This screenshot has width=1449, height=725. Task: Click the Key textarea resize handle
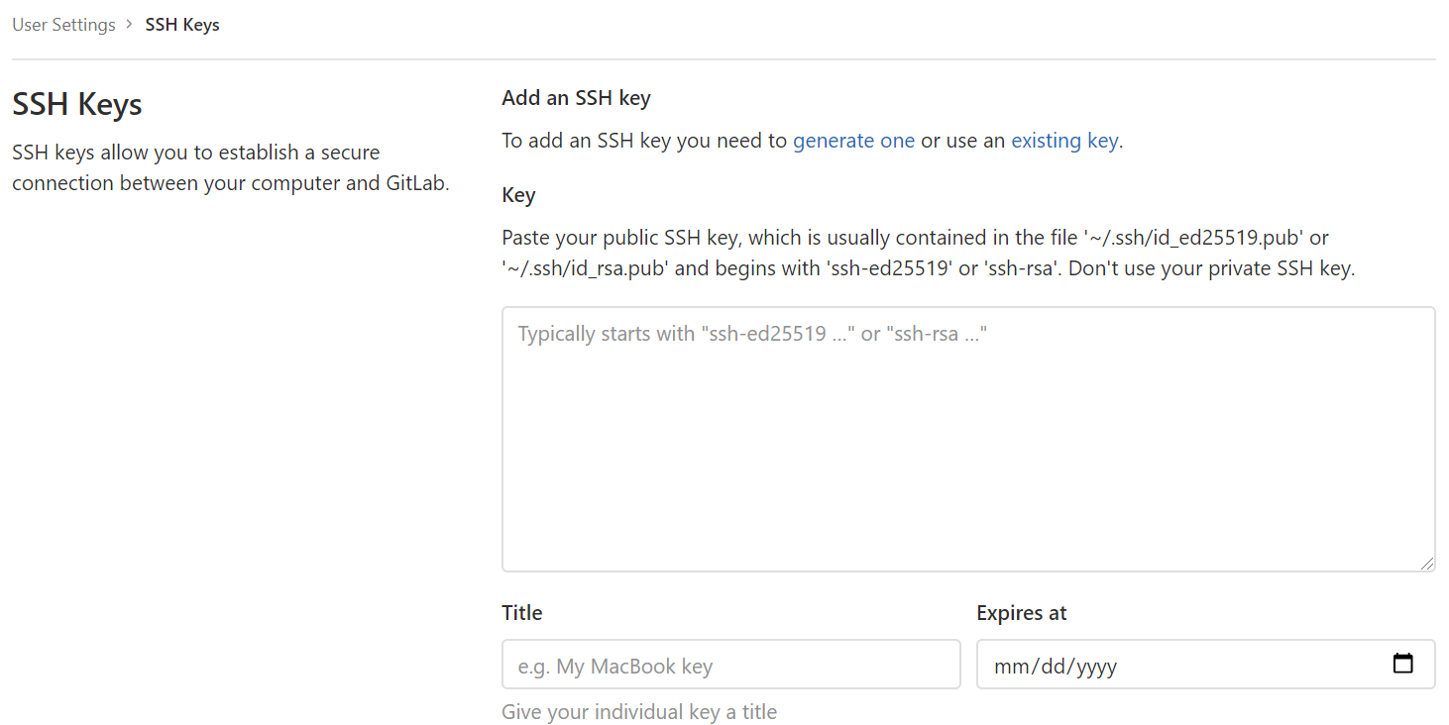coord(1425,563)
